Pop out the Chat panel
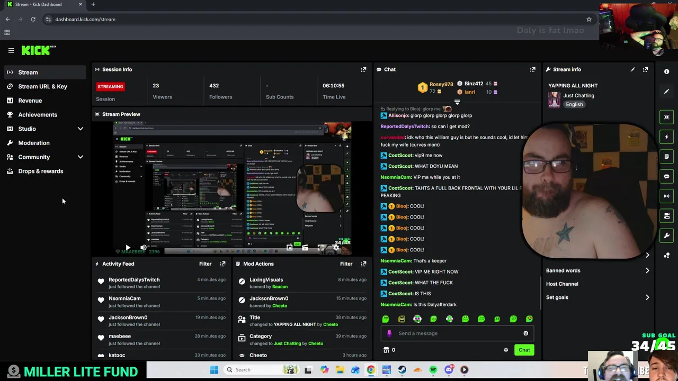 (532, 69)
